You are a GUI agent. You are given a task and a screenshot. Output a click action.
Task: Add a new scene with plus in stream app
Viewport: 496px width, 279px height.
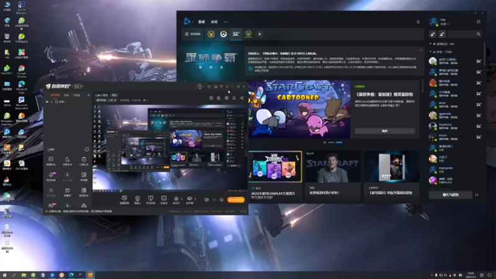tap(89, 95)
